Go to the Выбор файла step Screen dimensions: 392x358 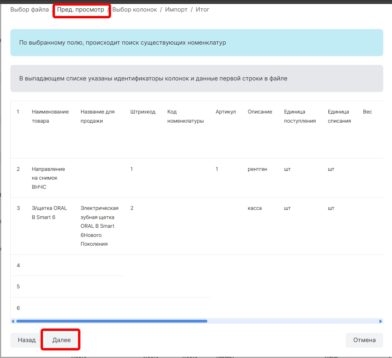pos(29,10)
